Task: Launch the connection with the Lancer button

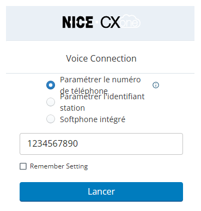Action: [x=101, y=192]
